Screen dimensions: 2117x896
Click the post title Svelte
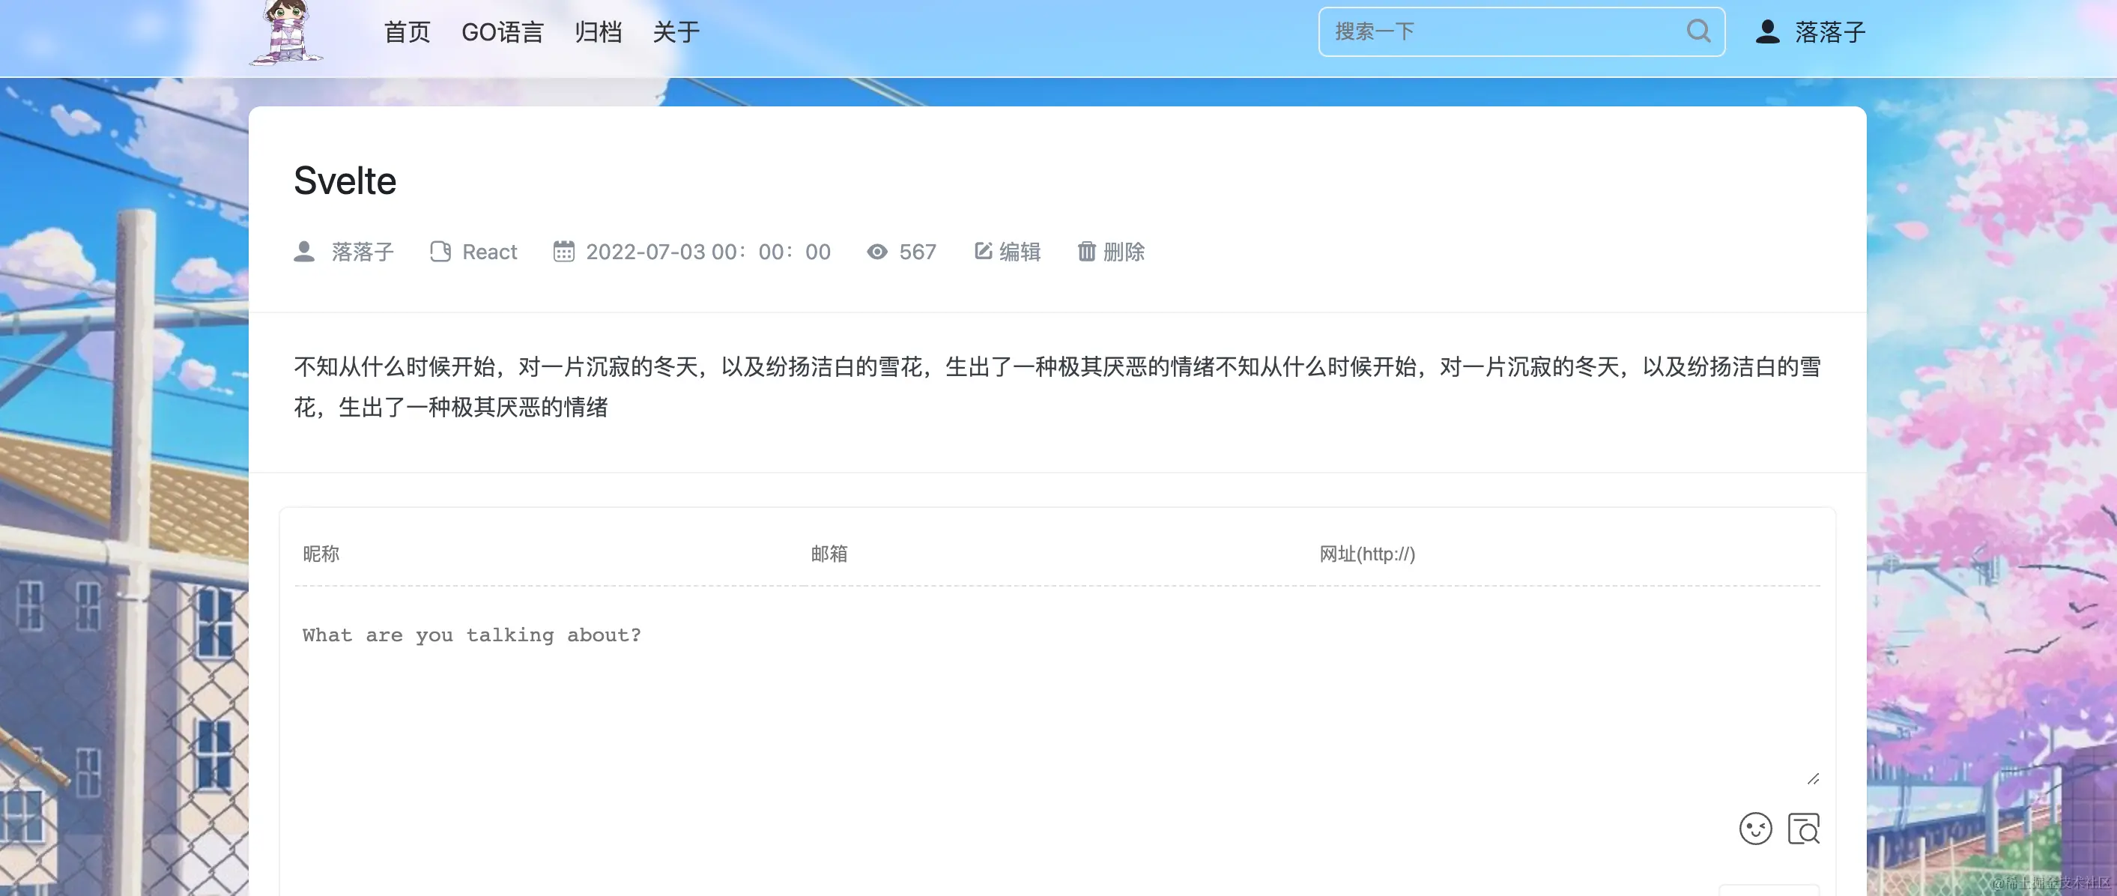point(345,180)
